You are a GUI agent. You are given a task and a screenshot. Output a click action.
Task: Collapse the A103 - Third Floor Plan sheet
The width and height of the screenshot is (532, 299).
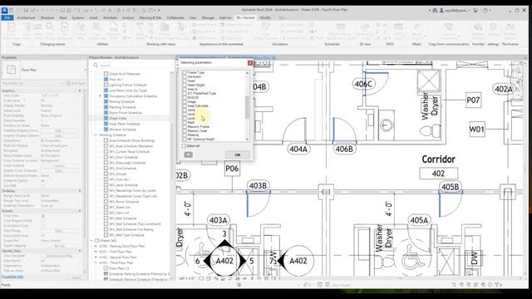96,262
